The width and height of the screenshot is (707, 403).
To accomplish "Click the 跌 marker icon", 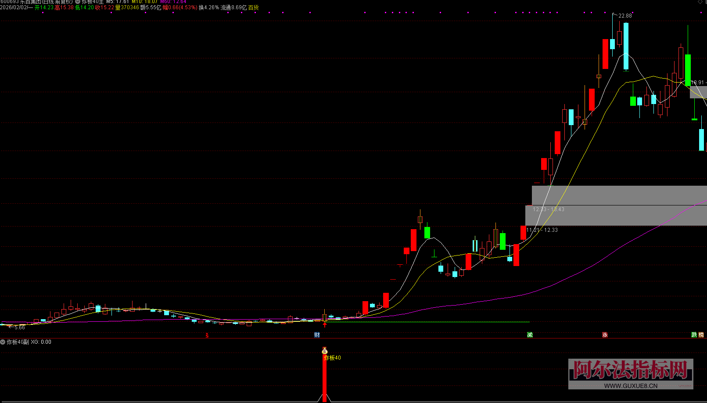I will click(x=694, y=335).
